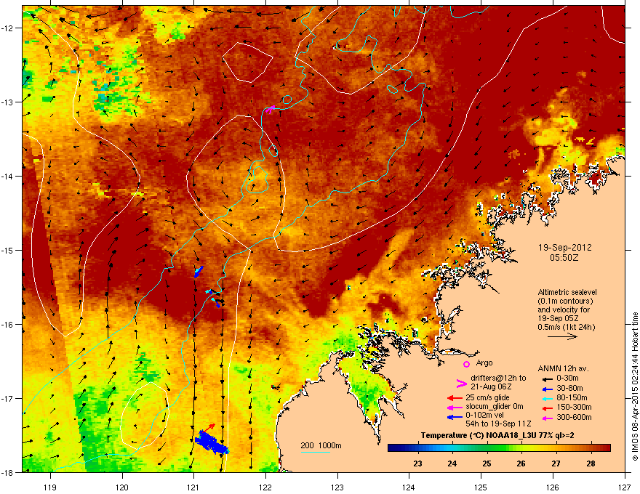
Task: Click the longitude axis label 125
Action: (x=481, y=487)
